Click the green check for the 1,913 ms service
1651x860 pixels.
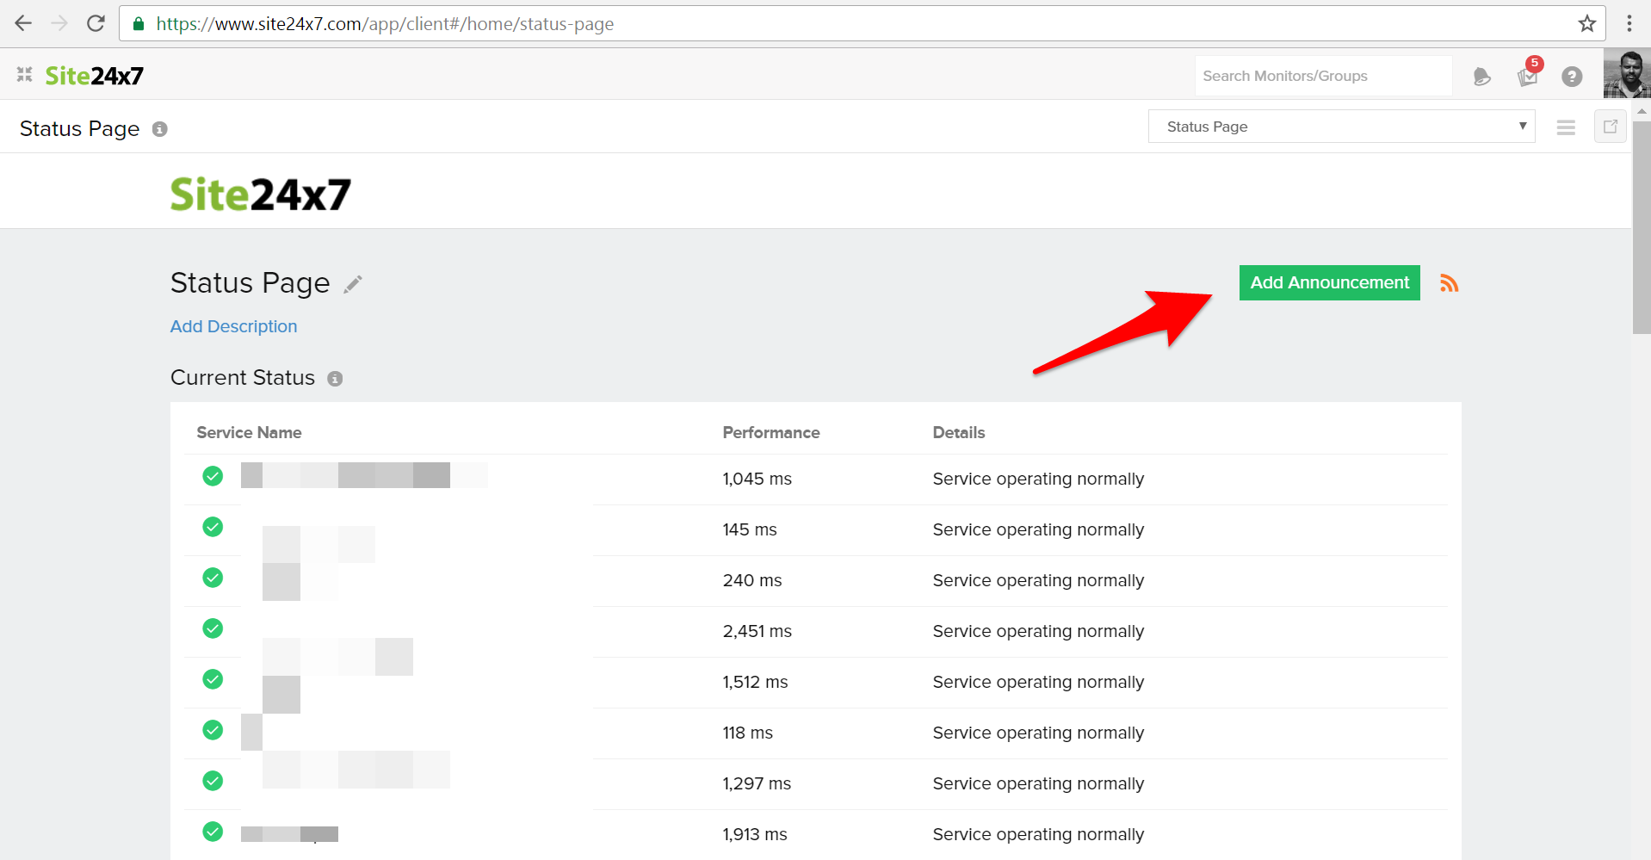pos(213,832)
